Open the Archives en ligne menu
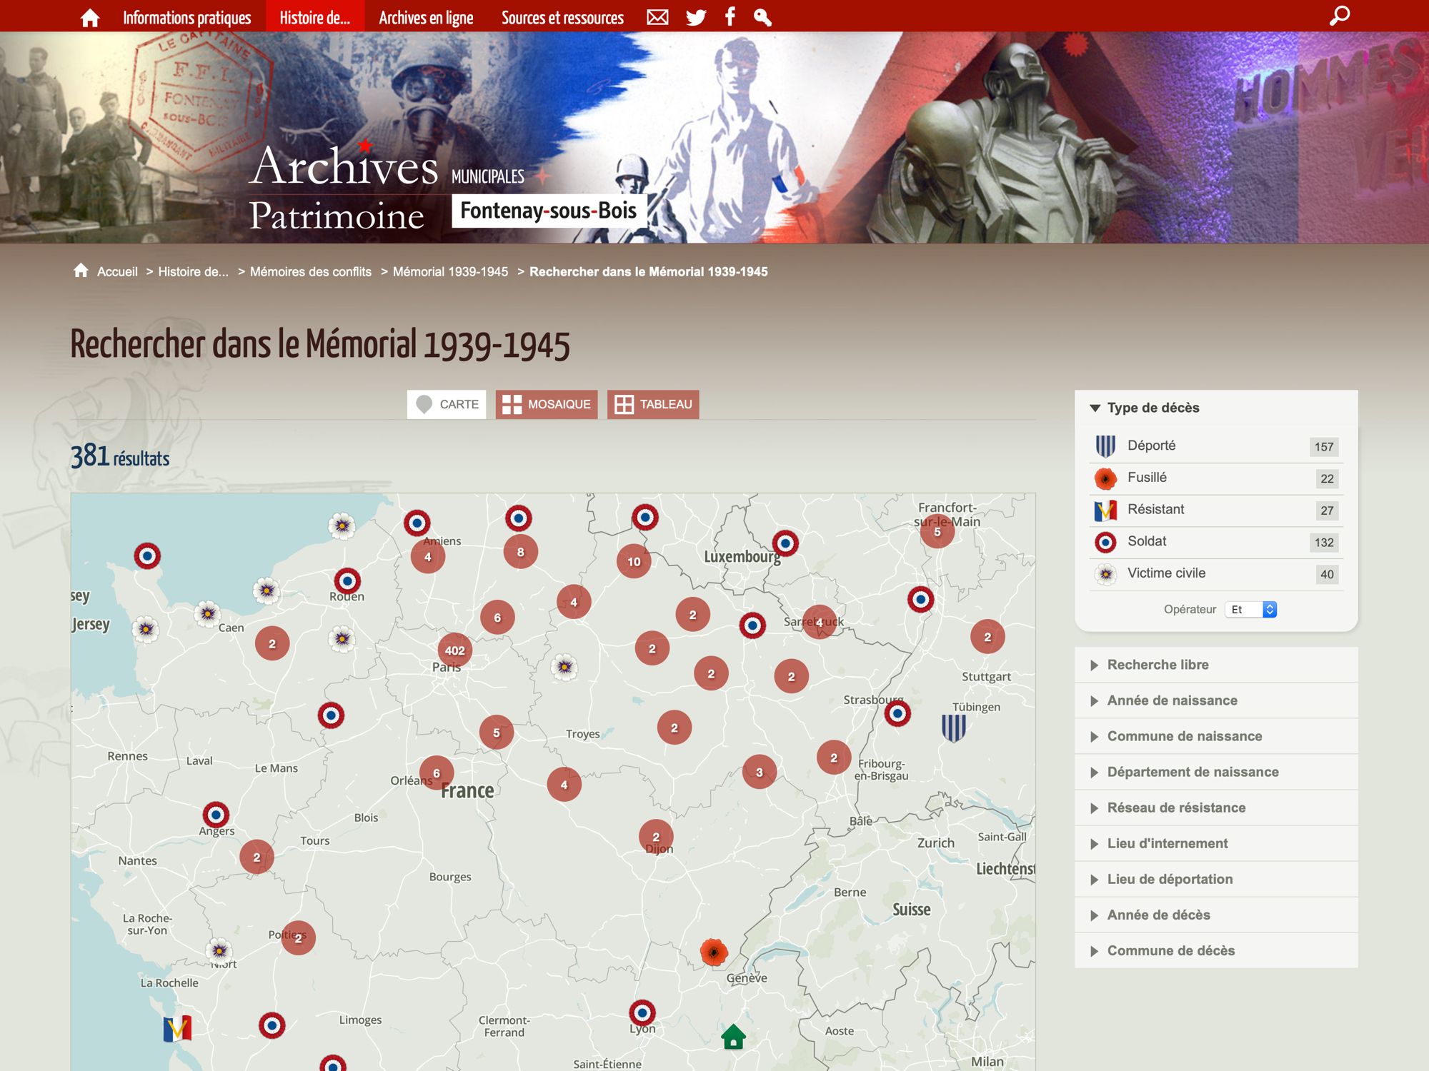 coord(426,17)
